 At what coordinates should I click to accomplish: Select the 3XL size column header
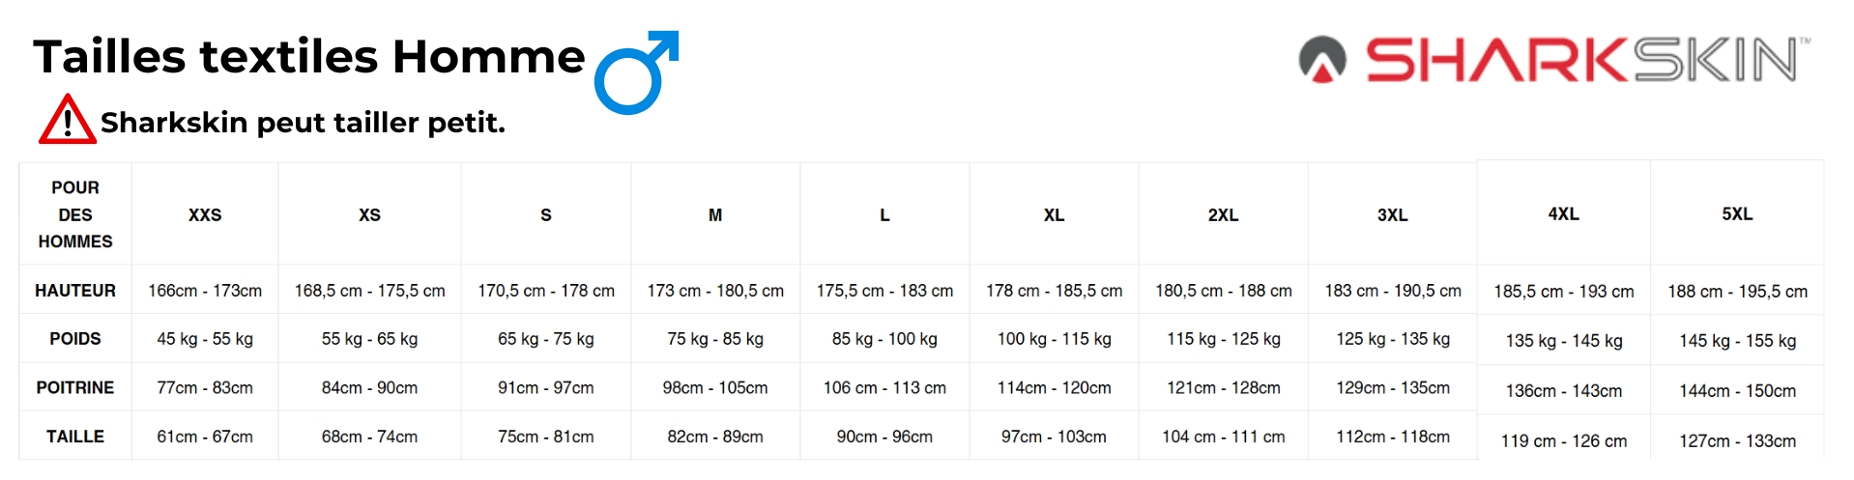(1392, 214)
